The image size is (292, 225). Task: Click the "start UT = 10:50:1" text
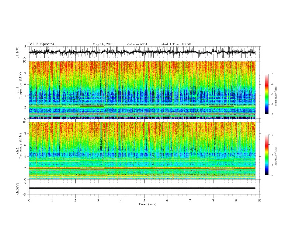pos(178,44)
